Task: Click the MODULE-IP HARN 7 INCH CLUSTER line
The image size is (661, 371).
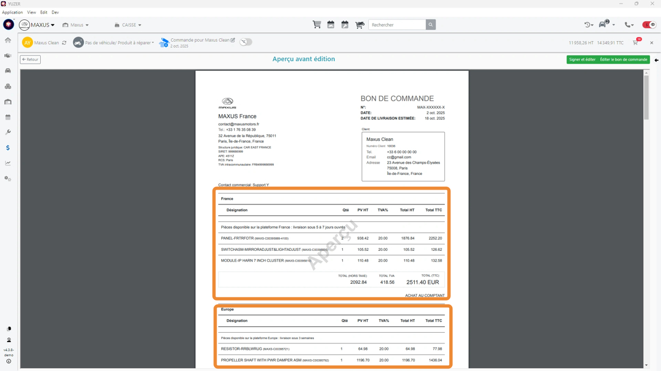Action: (x=331, y=260)
